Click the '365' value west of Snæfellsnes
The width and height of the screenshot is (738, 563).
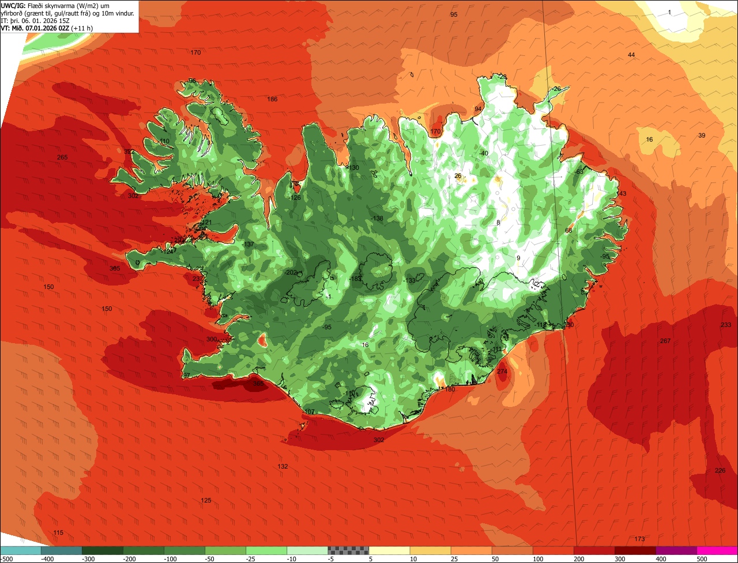click(x=115, y=268)
